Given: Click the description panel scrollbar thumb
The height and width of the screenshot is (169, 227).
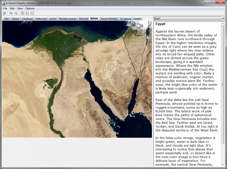Looking at the screenshot, I should pos(223,85).
